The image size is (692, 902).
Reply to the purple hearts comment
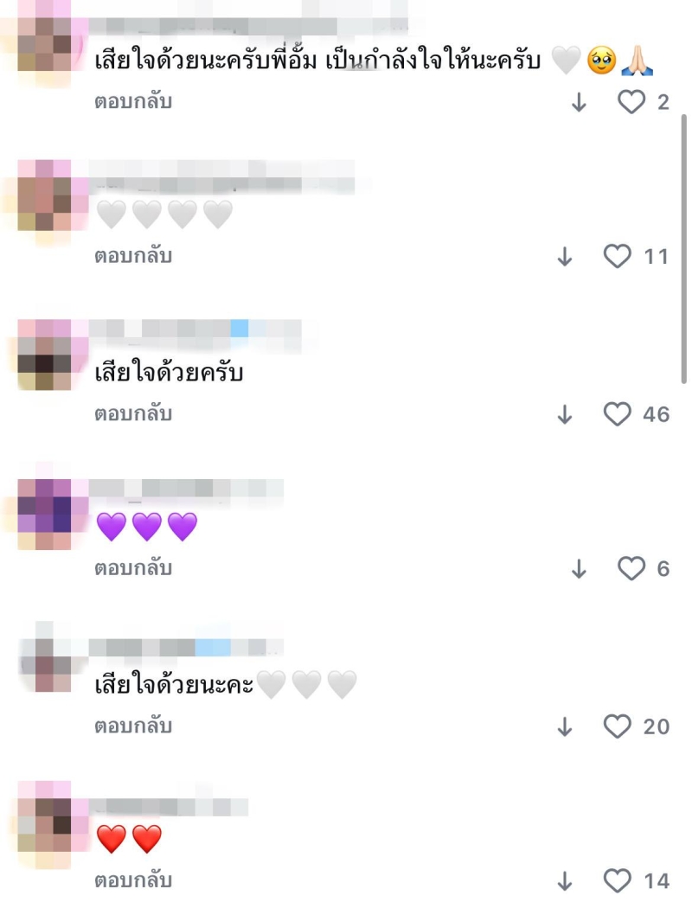pyautogui.click(x=133, y=568)
